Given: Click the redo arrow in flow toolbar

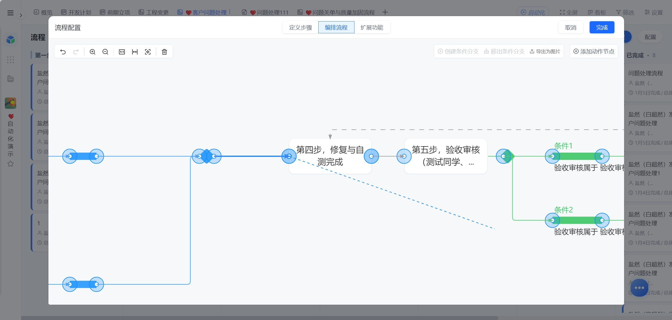Looking at the screenshot, I should coord(76,52).
